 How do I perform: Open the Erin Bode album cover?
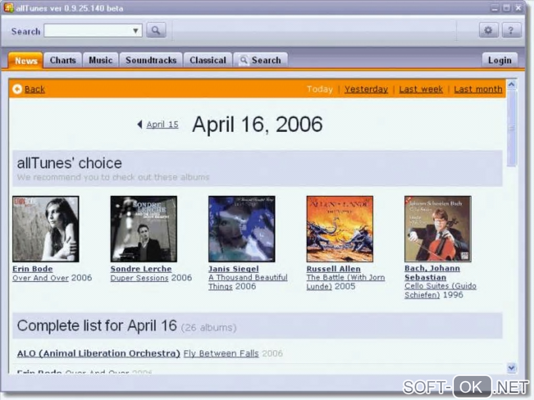click(x=46, y=229)
